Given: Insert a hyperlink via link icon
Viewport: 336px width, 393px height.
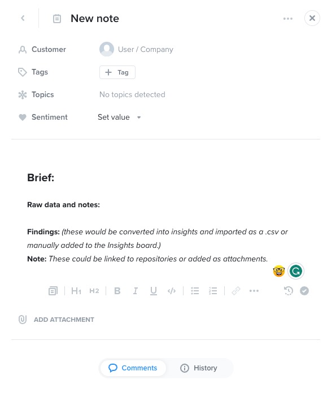Looking at the screenshot, I should 236,291.
